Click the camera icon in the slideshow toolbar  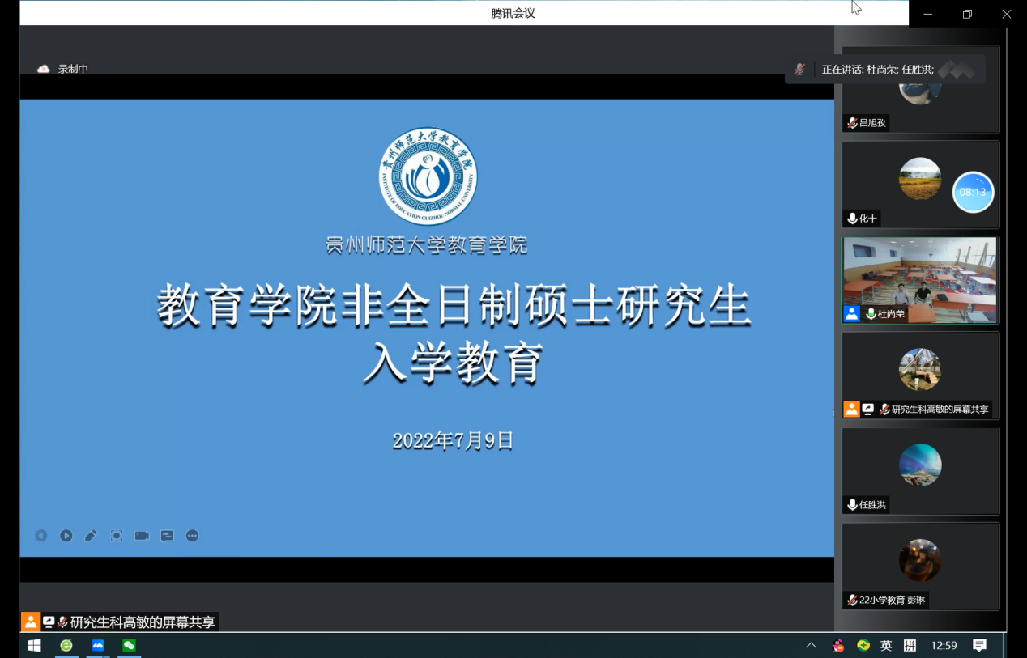[x=142, y=536]
